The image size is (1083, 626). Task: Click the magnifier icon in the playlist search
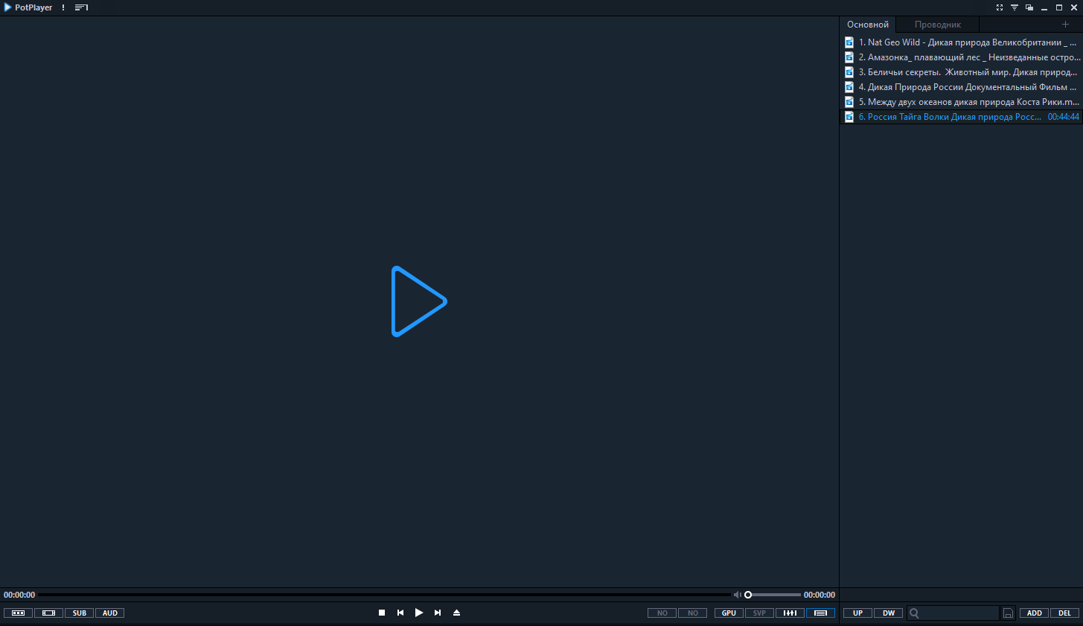(914, 613)
